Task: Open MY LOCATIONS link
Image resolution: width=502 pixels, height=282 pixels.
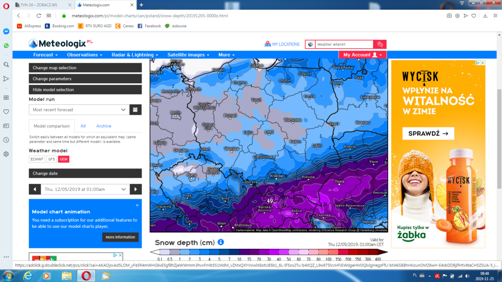Action: click(282, 44)
